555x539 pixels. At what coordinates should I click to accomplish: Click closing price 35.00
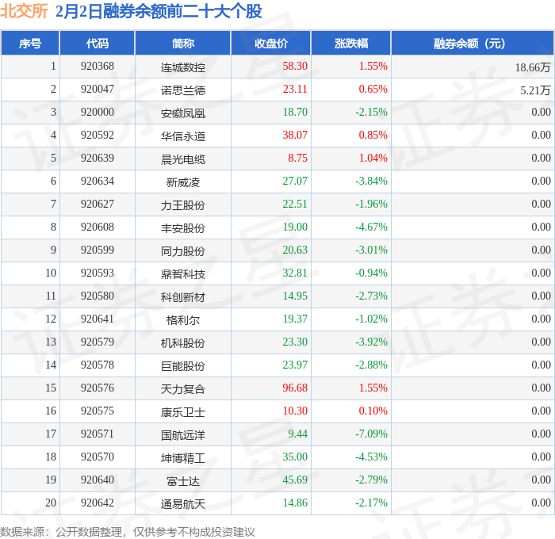295,457
